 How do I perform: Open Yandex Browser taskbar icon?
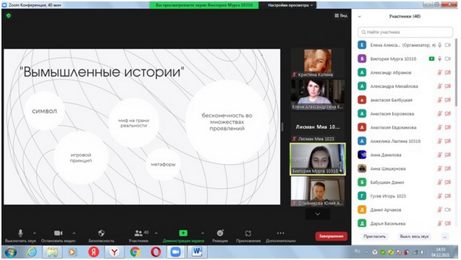(115, 252)
